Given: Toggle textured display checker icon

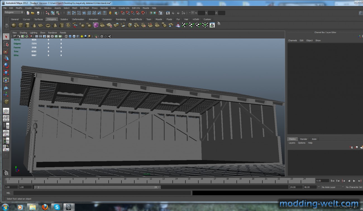Looking at the screenshot, I should [x=78, y=36].
